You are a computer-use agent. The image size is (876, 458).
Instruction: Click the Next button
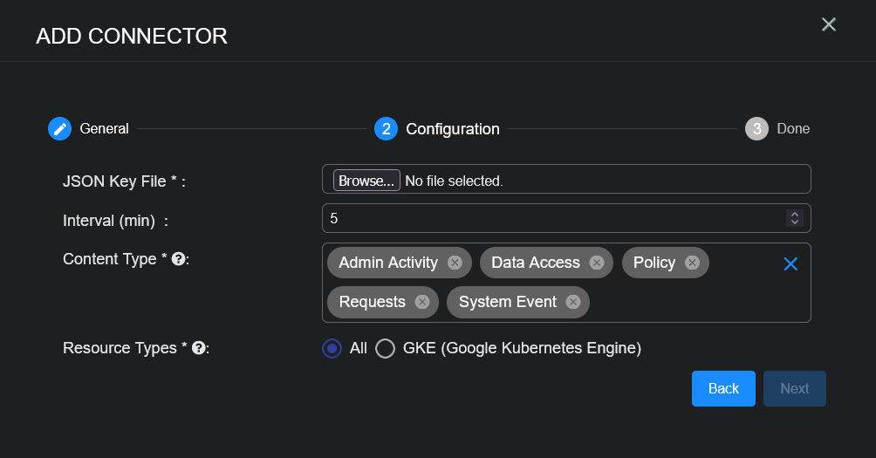click(x=794, y=389)
